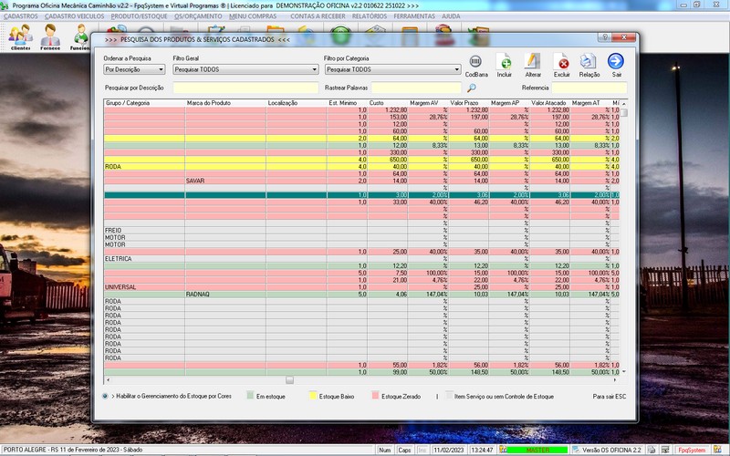Screen dimensions: 730x456
Task: Click the Custo column header
Action: click(x=388, y=103)
